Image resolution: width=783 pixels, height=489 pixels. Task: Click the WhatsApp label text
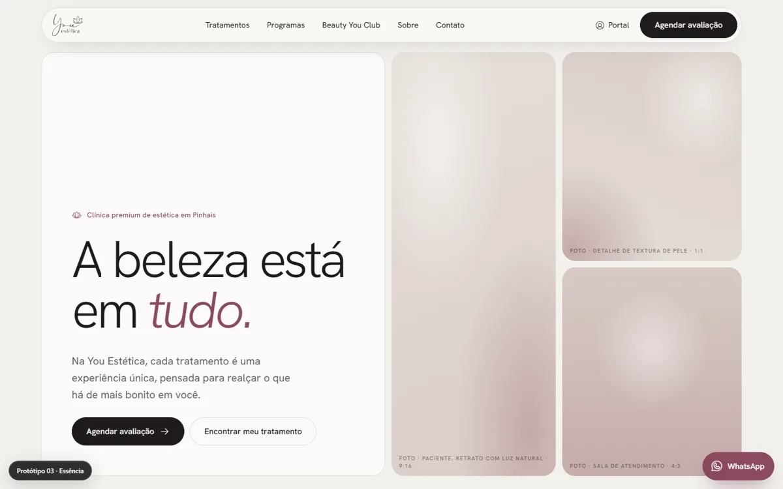pos(746,466)
